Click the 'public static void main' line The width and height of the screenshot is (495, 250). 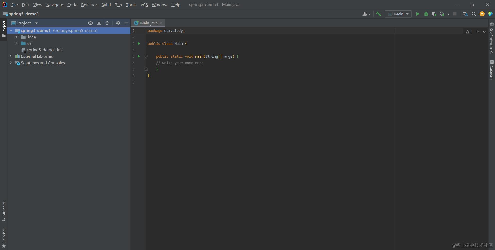[x=197, y=56]
